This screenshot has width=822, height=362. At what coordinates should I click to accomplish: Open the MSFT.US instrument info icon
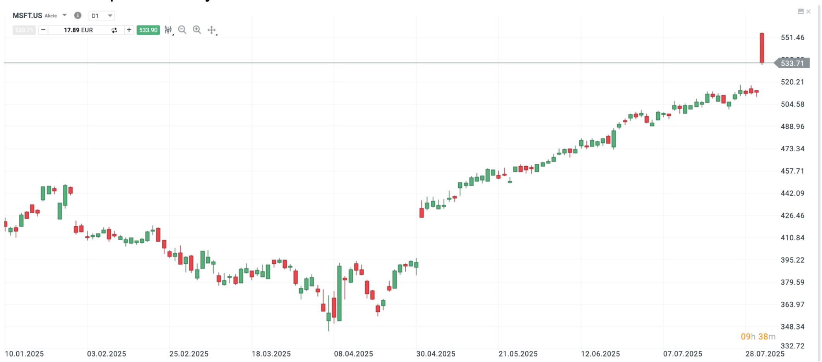click(x=78, y=15)
